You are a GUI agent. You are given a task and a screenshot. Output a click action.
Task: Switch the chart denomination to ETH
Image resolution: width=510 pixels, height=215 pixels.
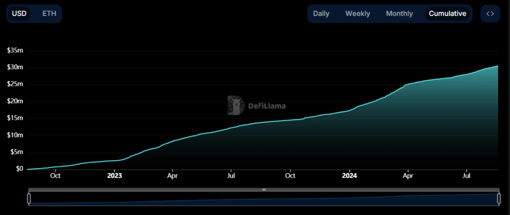pyautogui.click(x=49, y=13)
